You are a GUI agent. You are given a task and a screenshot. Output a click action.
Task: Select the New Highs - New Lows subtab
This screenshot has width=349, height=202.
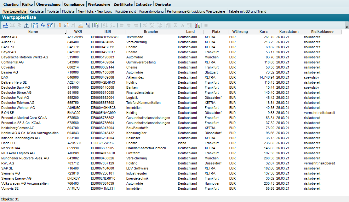95,11
